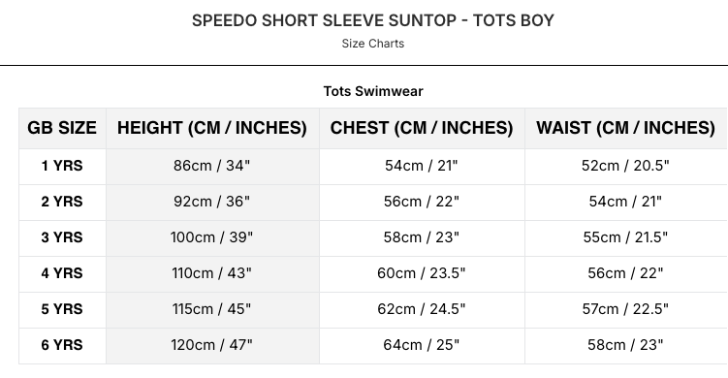The width and height of the screenshot is (728, 378).
Task: Click the 5 YRS size row label
Action: click(x=62, y=309)
